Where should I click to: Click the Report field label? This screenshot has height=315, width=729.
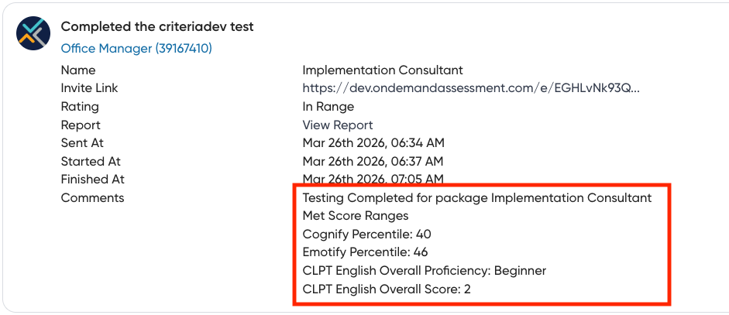(81, 125)
